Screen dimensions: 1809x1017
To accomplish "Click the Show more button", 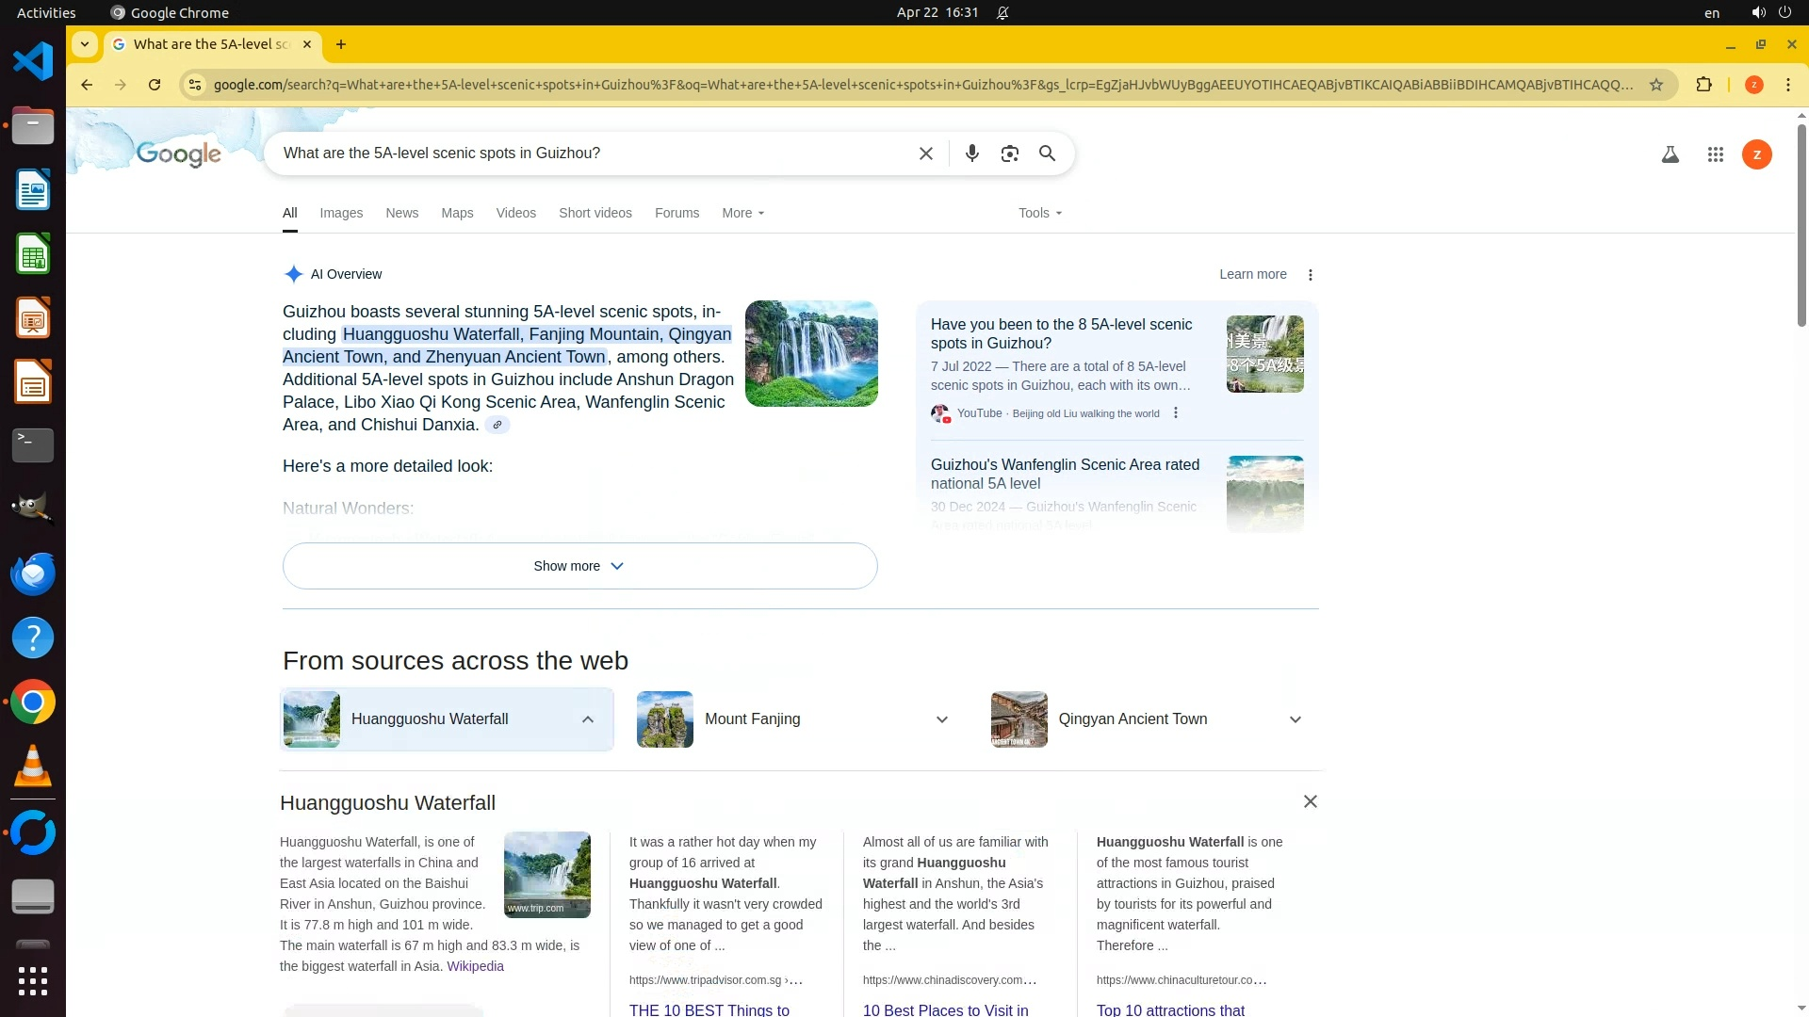I will pos(579,566).
